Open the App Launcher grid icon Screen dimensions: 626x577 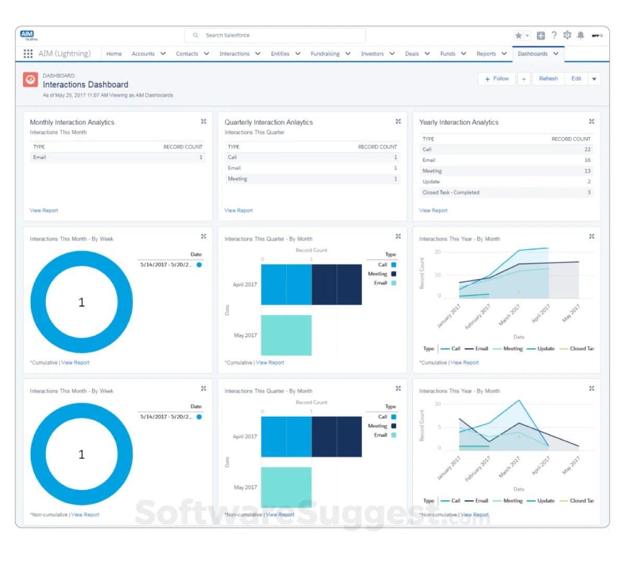pyautogui.click(x=28, y=54)
